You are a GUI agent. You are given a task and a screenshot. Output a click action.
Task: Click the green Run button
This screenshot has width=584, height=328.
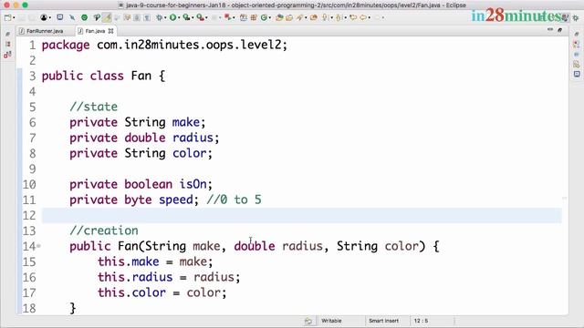point(172,17)
